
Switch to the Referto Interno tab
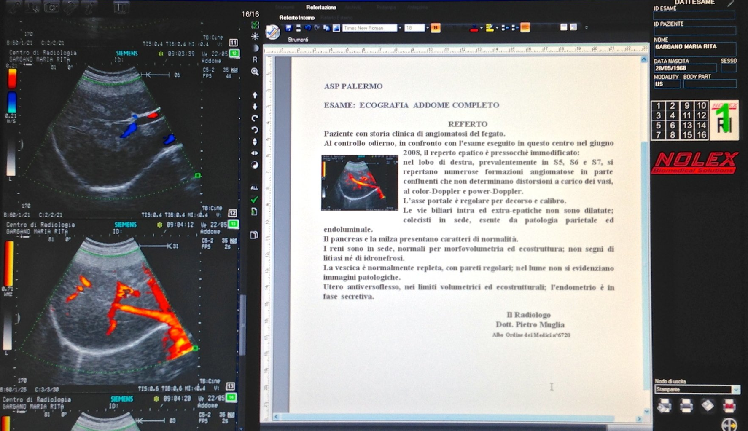(297, 18)
